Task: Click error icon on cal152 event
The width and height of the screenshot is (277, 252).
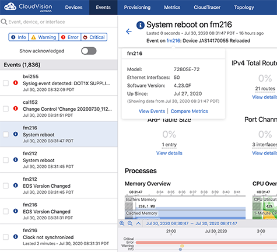Action: click(16, 108)
